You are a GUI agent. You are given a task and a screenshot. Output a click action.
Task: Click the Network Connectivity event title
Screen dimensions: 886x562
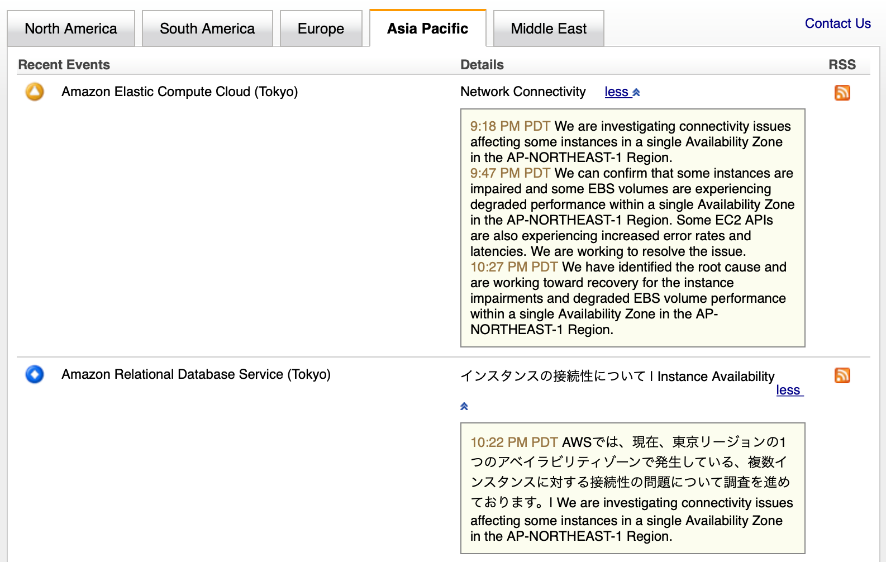pos(523,92)
